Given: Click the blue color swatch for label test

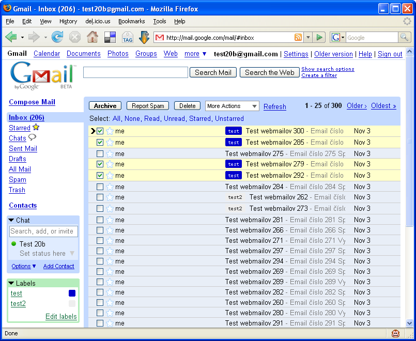Looking at the screenshot, I should click(72, 293).
